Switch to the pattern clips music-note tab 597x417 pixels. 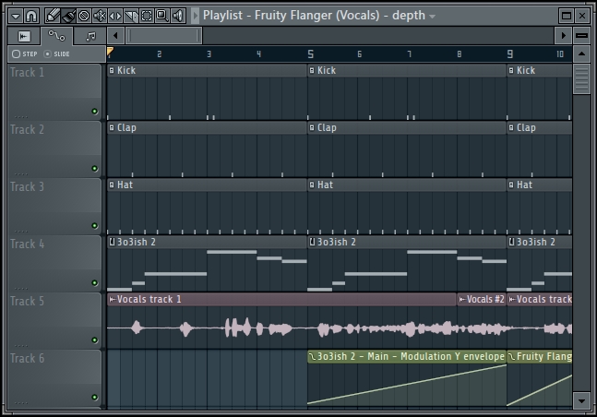click(x=90, y=37)
